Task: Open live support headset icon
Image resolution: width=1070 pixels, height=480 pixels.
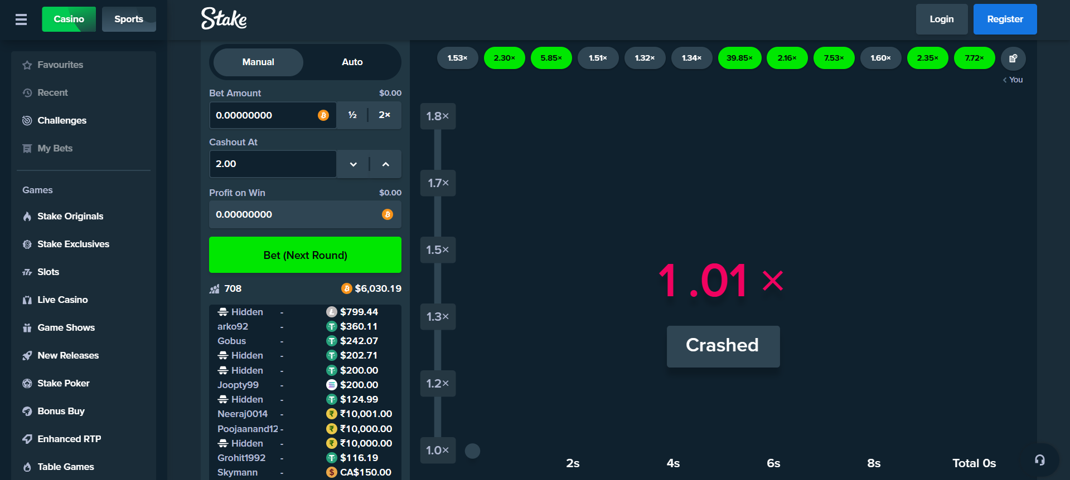Action: coord(1040,460)
